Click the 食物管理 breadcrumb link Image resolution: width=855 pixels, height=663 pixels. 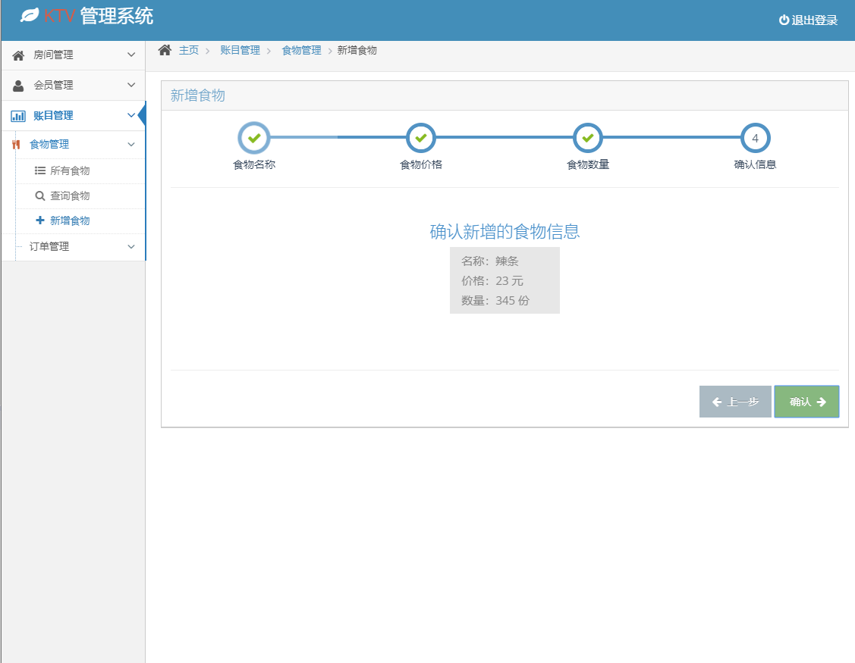tap(301, 50)
